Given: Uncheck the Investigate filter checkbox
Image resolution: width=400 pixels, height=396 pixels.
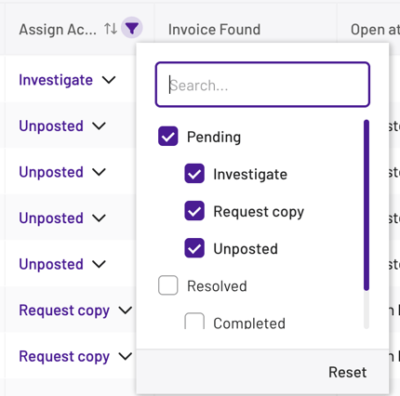Looking at the screenshot, I should coord(194,174).
